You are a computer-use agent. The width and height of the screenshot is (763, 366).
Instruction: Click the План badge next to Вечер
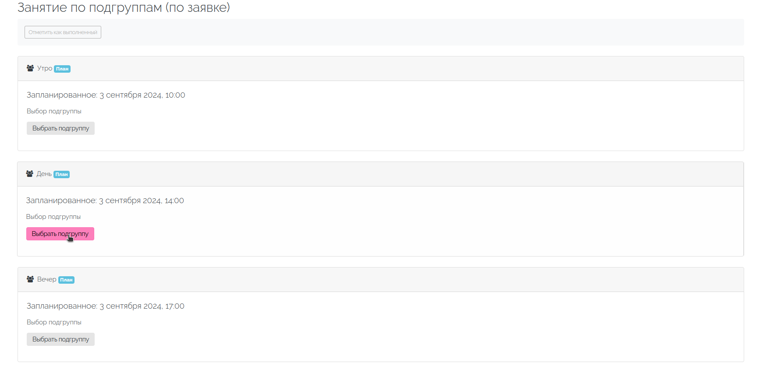coord(66,280)
